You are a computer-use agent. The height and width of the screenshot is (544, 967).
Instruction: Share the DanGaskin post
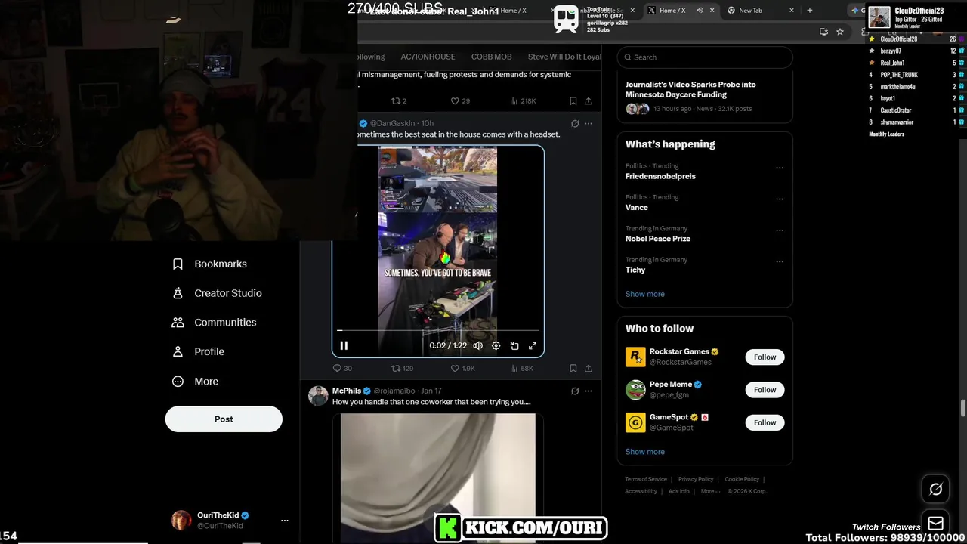[589, 368]
